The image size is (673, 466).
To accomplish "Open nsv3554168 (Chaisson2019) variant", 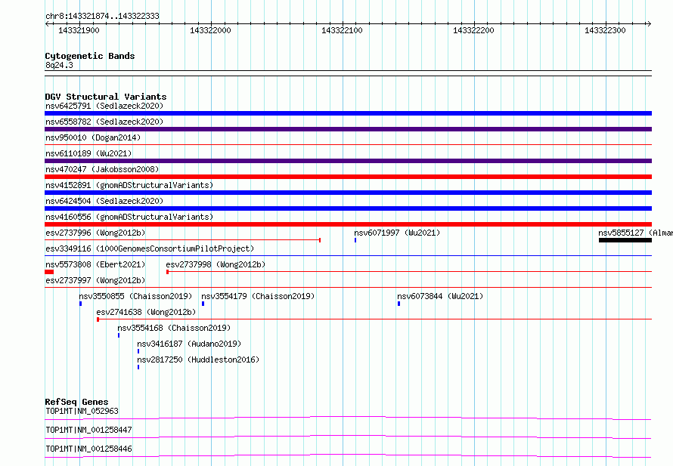I will pyautogui.click(x=174, y=328).
